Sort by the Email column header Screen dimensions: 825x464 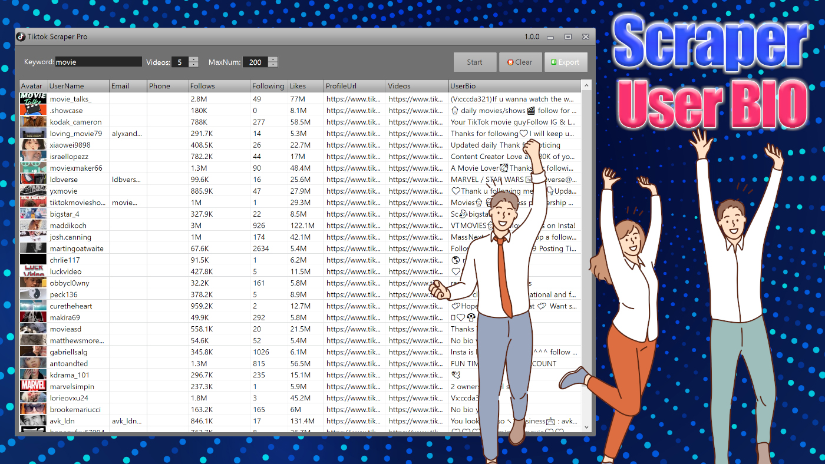pos(128,86)
